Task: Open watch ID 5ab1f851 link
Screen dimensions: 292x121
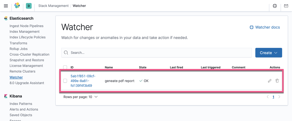Action: point(83,81)
